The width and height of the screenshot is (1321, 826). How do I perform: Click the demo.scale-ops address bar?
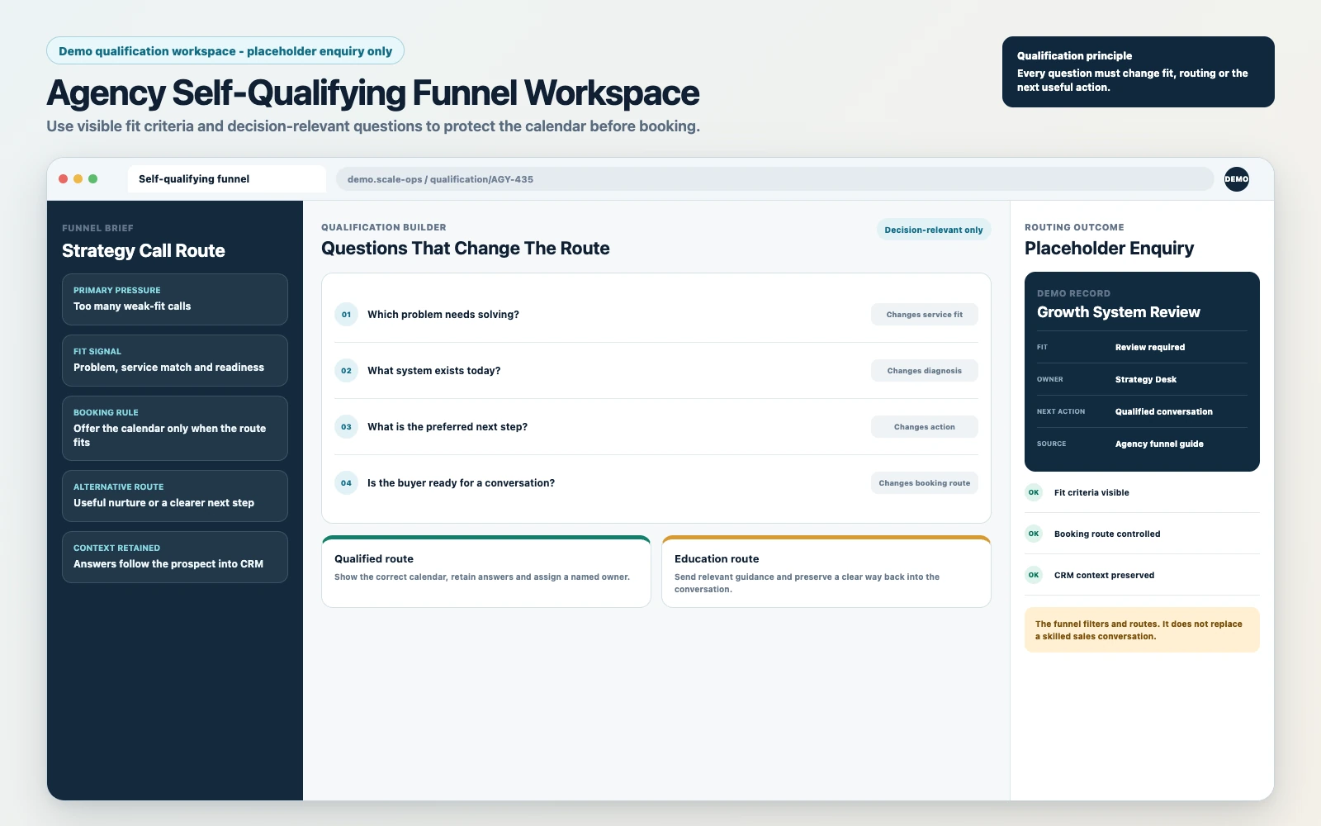(x=774, y=179)
